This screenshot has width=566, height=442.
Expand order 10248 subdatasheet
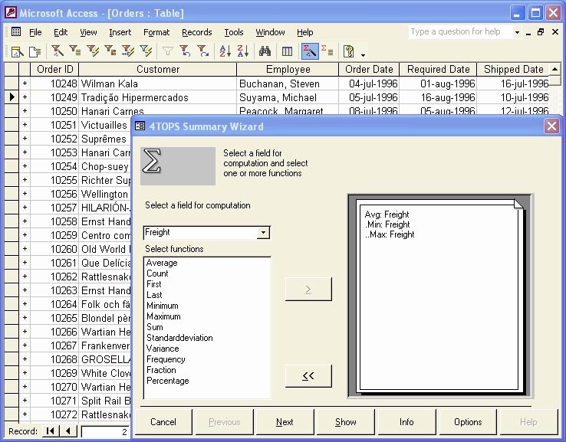click(25, 83)
